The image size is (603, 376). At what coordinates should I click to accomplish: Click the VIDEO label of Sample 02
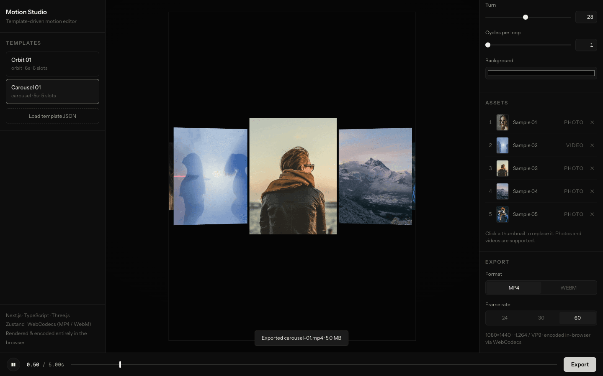(x=575, y=145)
